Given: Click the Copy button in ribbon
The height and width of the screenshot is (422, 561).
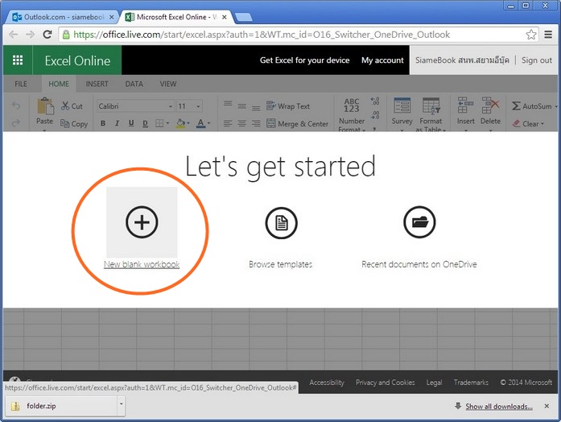Looking at the screenshot, I should pos(74,124).
